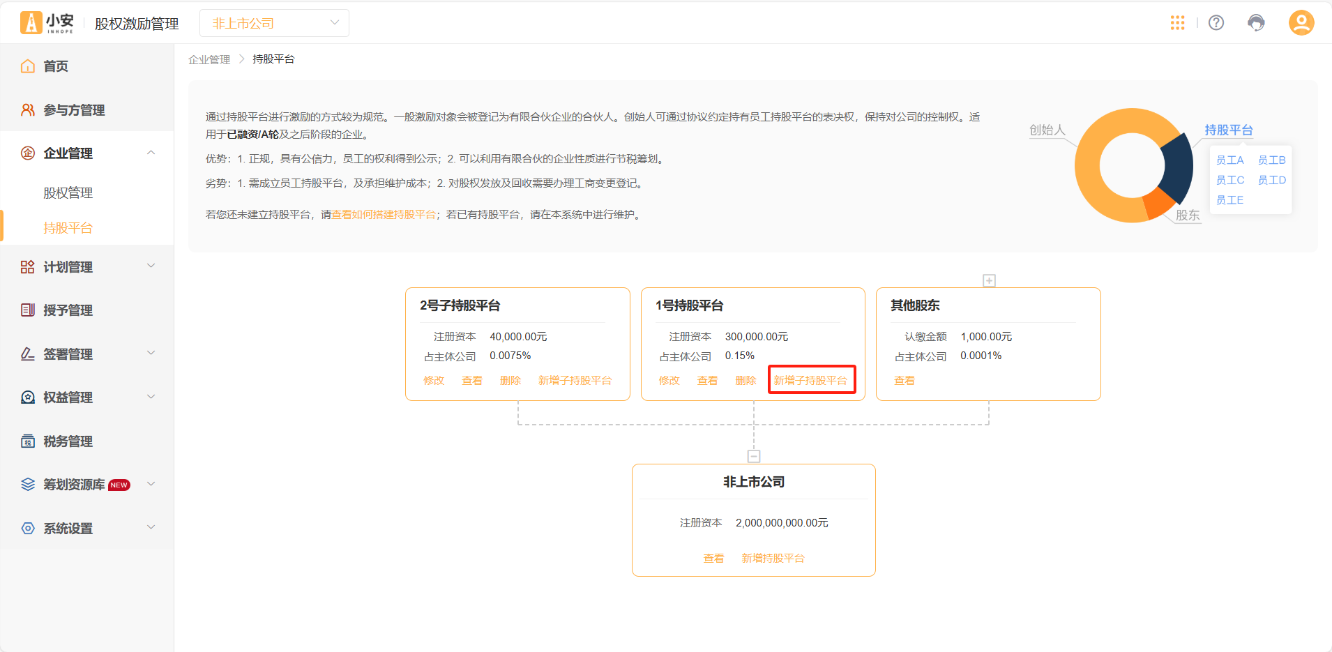Open the apps grid icon
Screen dimensions: 1332x652
coord(1177,23)
